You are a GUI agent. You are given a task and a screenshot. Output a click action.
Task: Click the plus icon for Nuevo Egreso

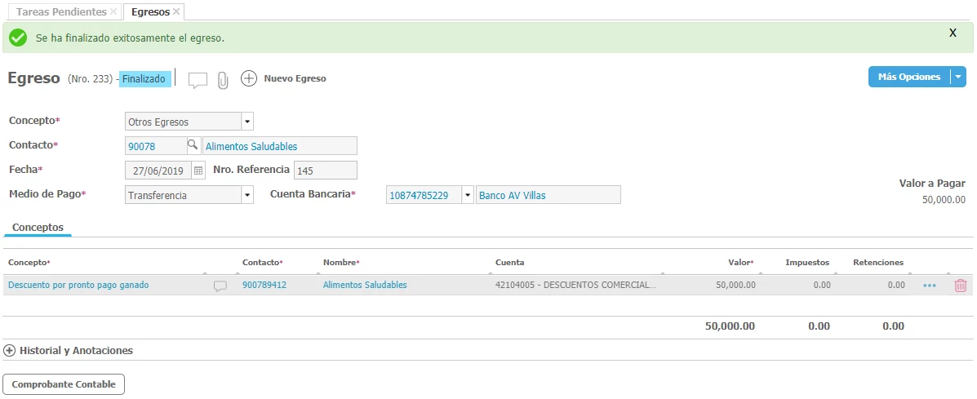coord(249,78)
